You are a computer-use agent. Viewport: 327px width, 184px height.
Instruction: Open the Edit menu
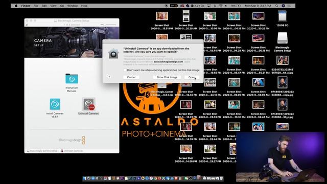44,6
